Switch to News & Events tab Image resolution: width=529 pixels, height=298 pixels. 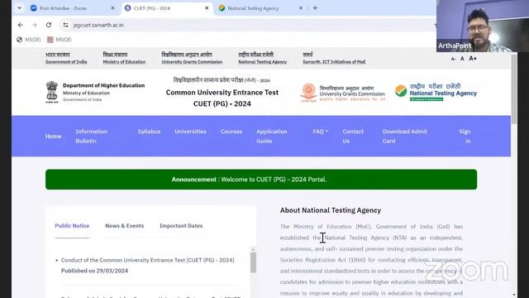pos(125,226)
